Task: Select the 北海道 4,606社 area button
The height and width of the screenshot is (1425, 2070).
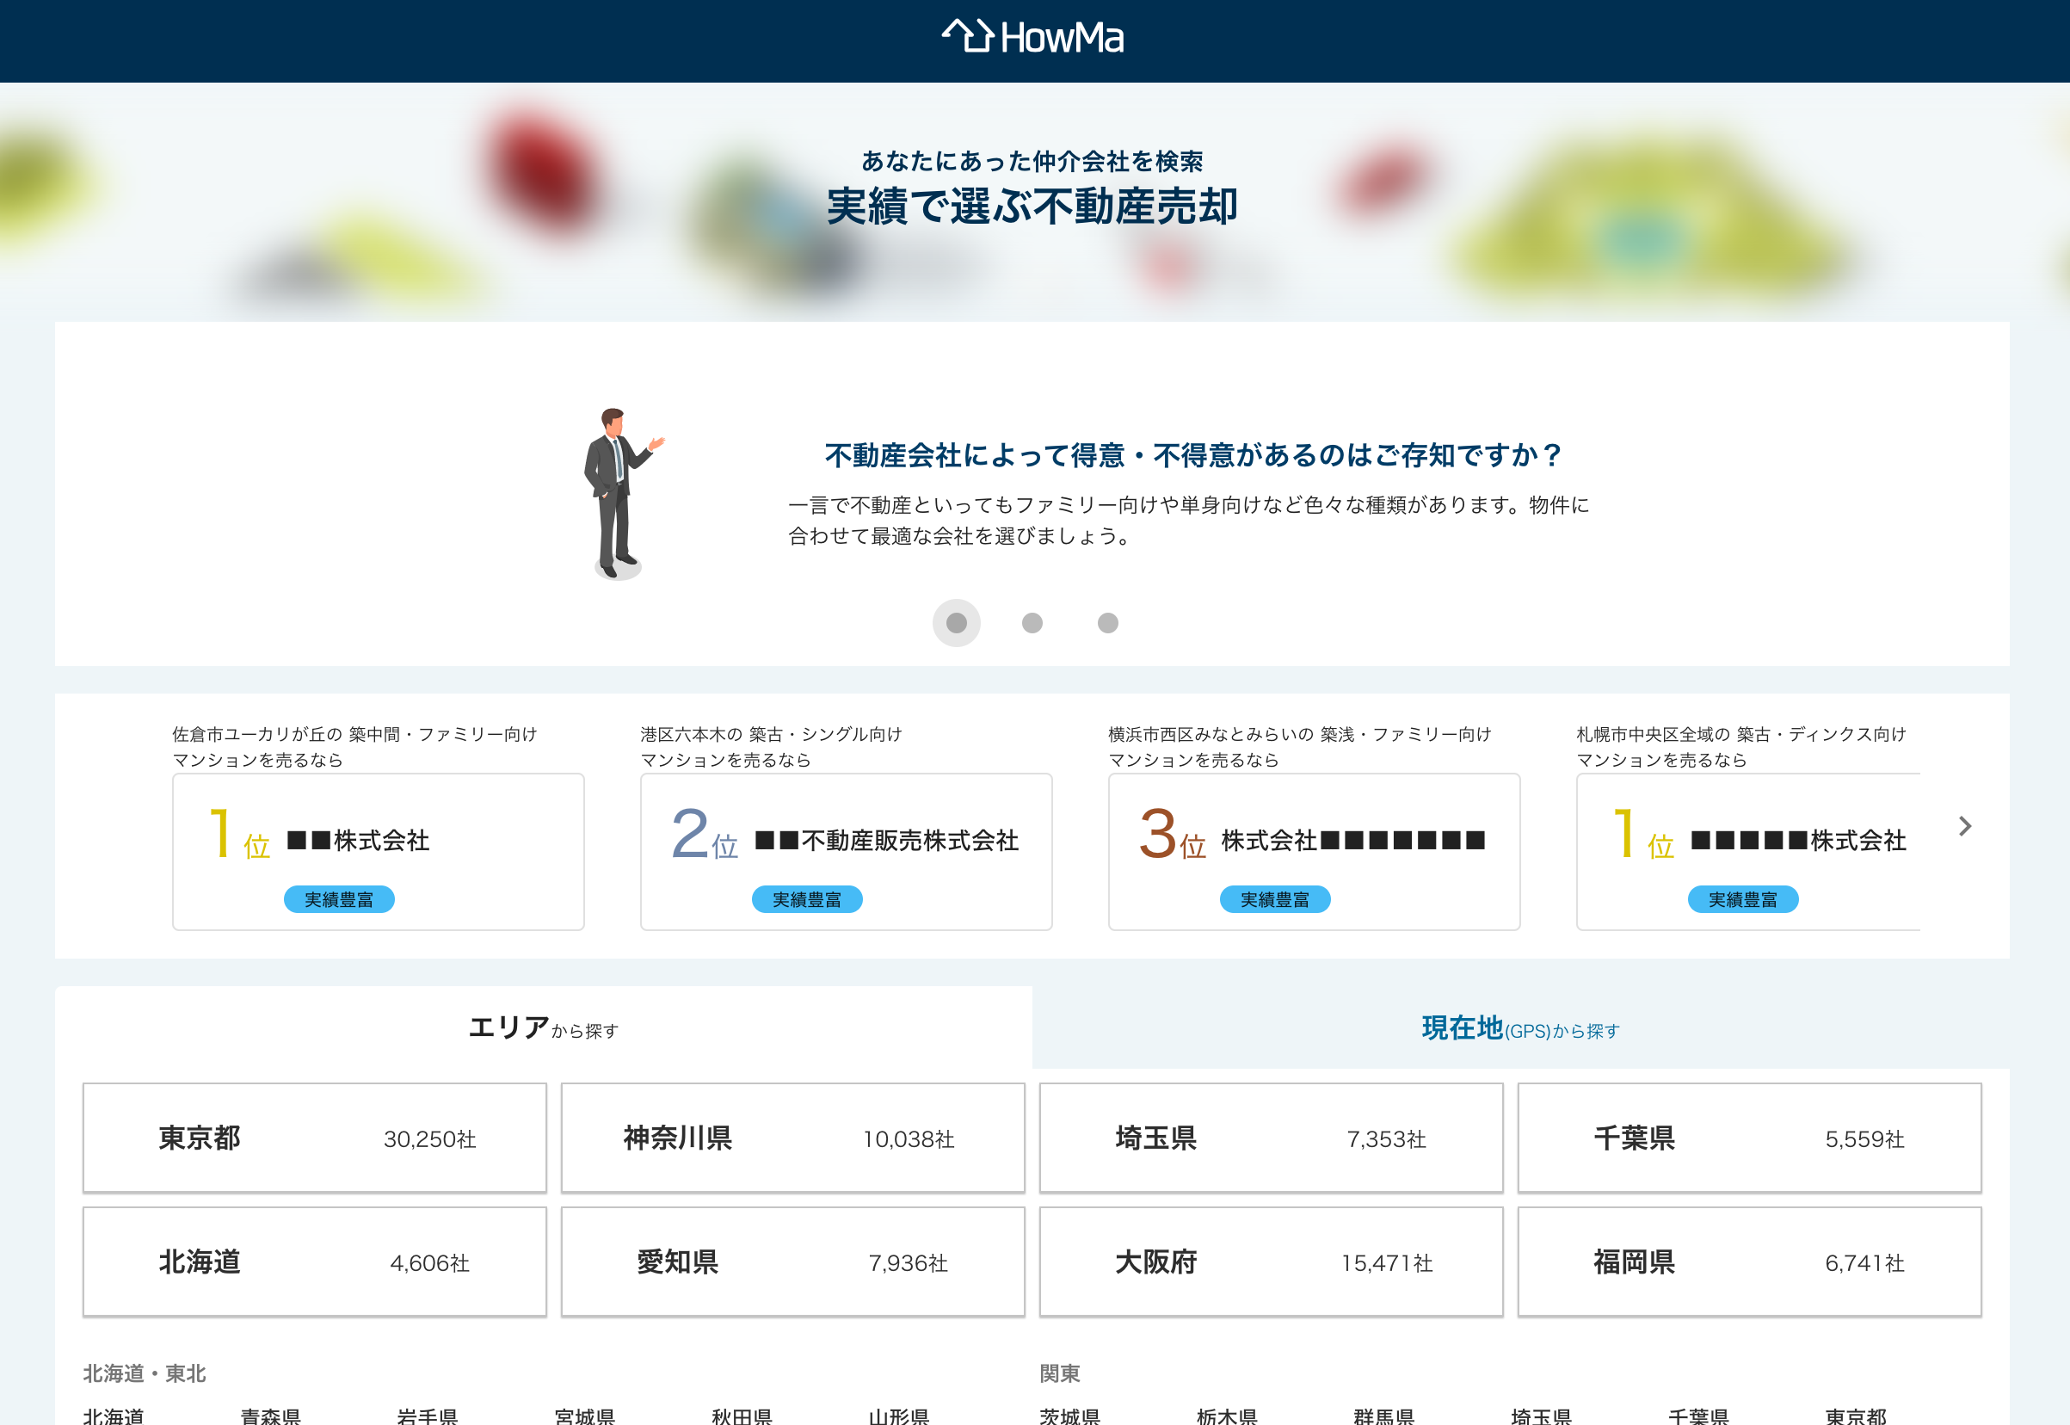Action: pos(314,1261)
